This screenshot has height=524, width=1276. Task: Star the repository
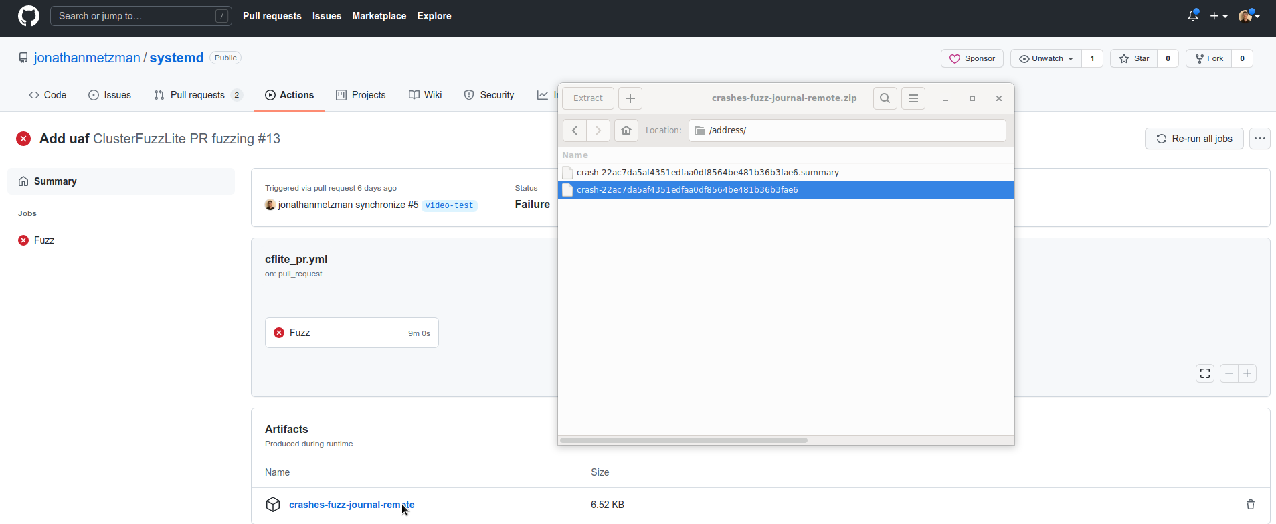1134,58
